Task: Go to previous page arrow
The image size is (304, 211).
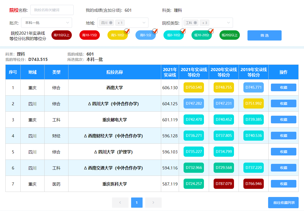Action: point(120,202)
